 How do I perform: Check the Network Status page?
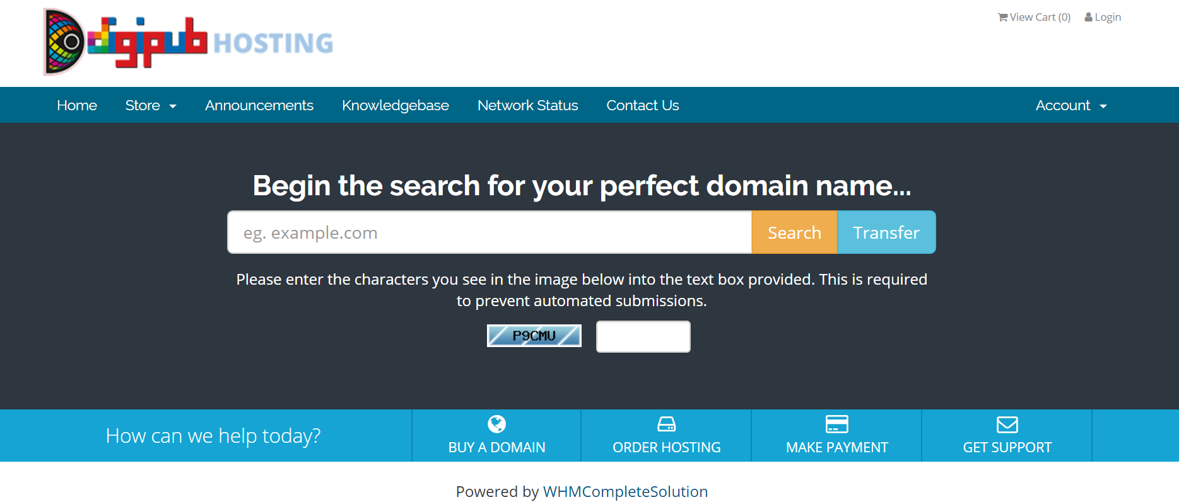[x=527, y=105]
